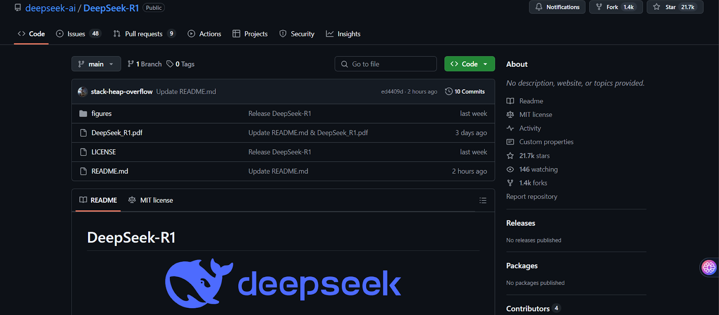This screenshot has height=315, width=719.
Task: Click the star icon in Star button
Action: pyautogui.click(x=657, y=7)
